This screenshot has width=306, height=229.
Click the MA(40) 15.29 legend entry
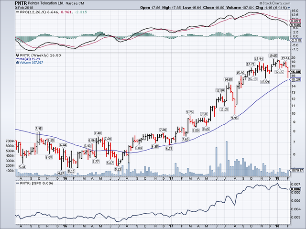[30, 59]
